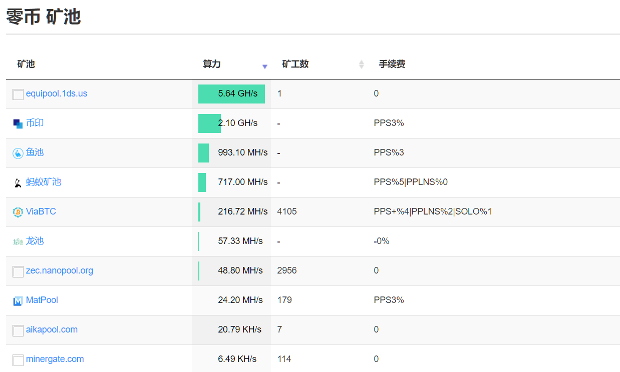
Task: Click the MatPool logo icon
Action: coord(18,301)
